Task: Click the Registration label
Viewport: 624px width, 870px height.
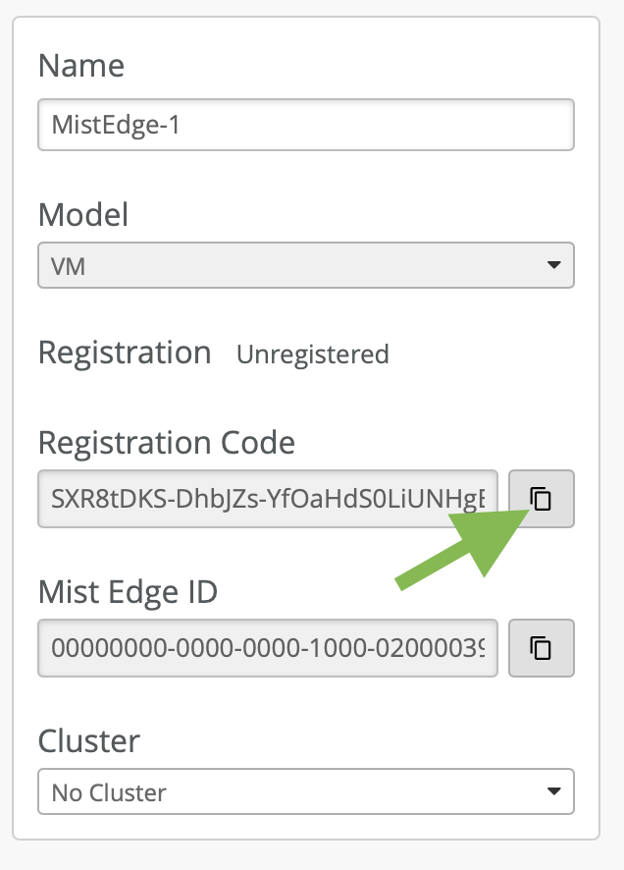Action: pyautogui.click(x=125, y=353)
